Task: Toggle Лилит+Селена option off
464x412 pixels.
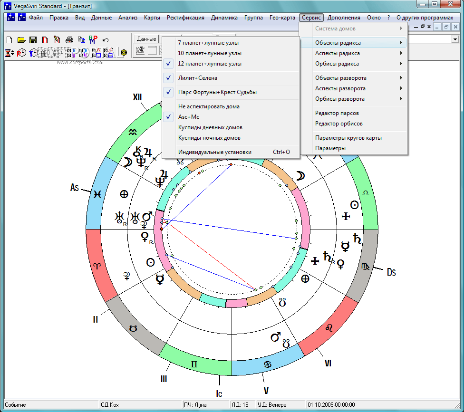Action: pos(231,78)
